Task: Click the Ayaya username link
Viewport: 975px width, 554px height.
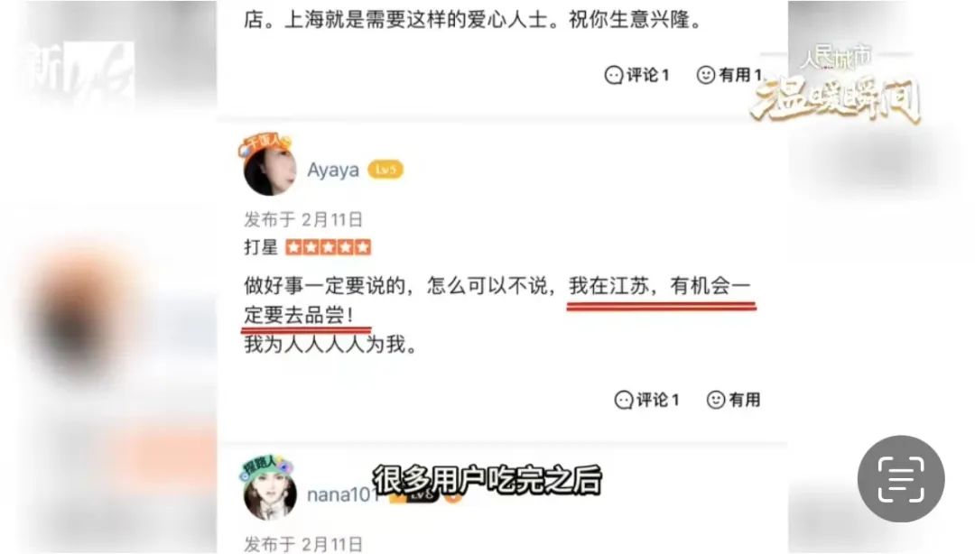Action: pyautogui.click(x=333, y=170)
